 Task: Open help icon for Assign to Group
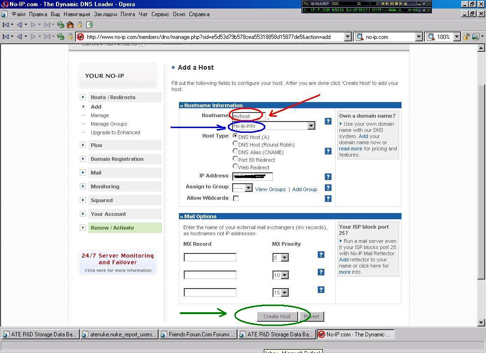pyautogui.click(x=328, y=188)
